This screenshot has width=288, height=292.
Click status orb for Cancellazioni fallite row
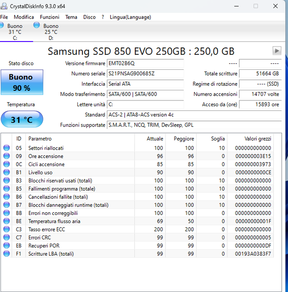point(6,197)
